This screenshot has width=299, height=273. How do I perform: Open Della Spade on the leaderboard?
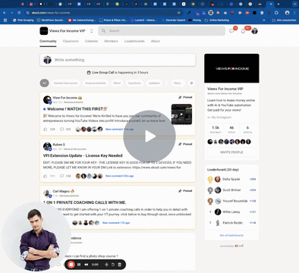click(x=231, y=179)
